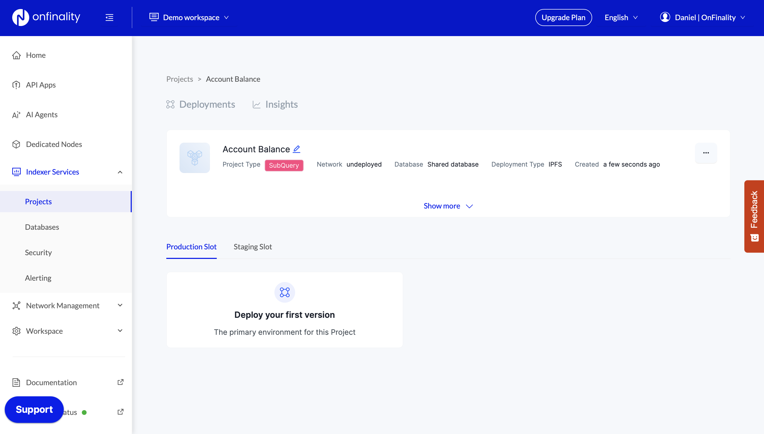Click Documentation external link icon

(x=120, y=382)
